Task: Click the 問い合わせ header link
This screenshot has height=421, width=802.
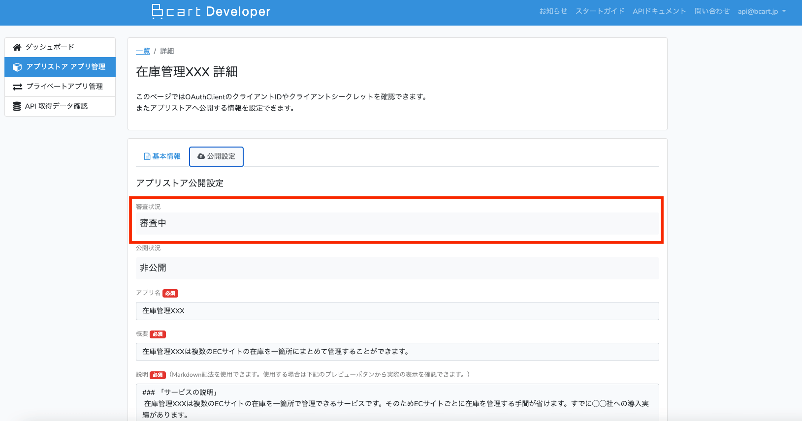Action: click(x=712, y=11)
